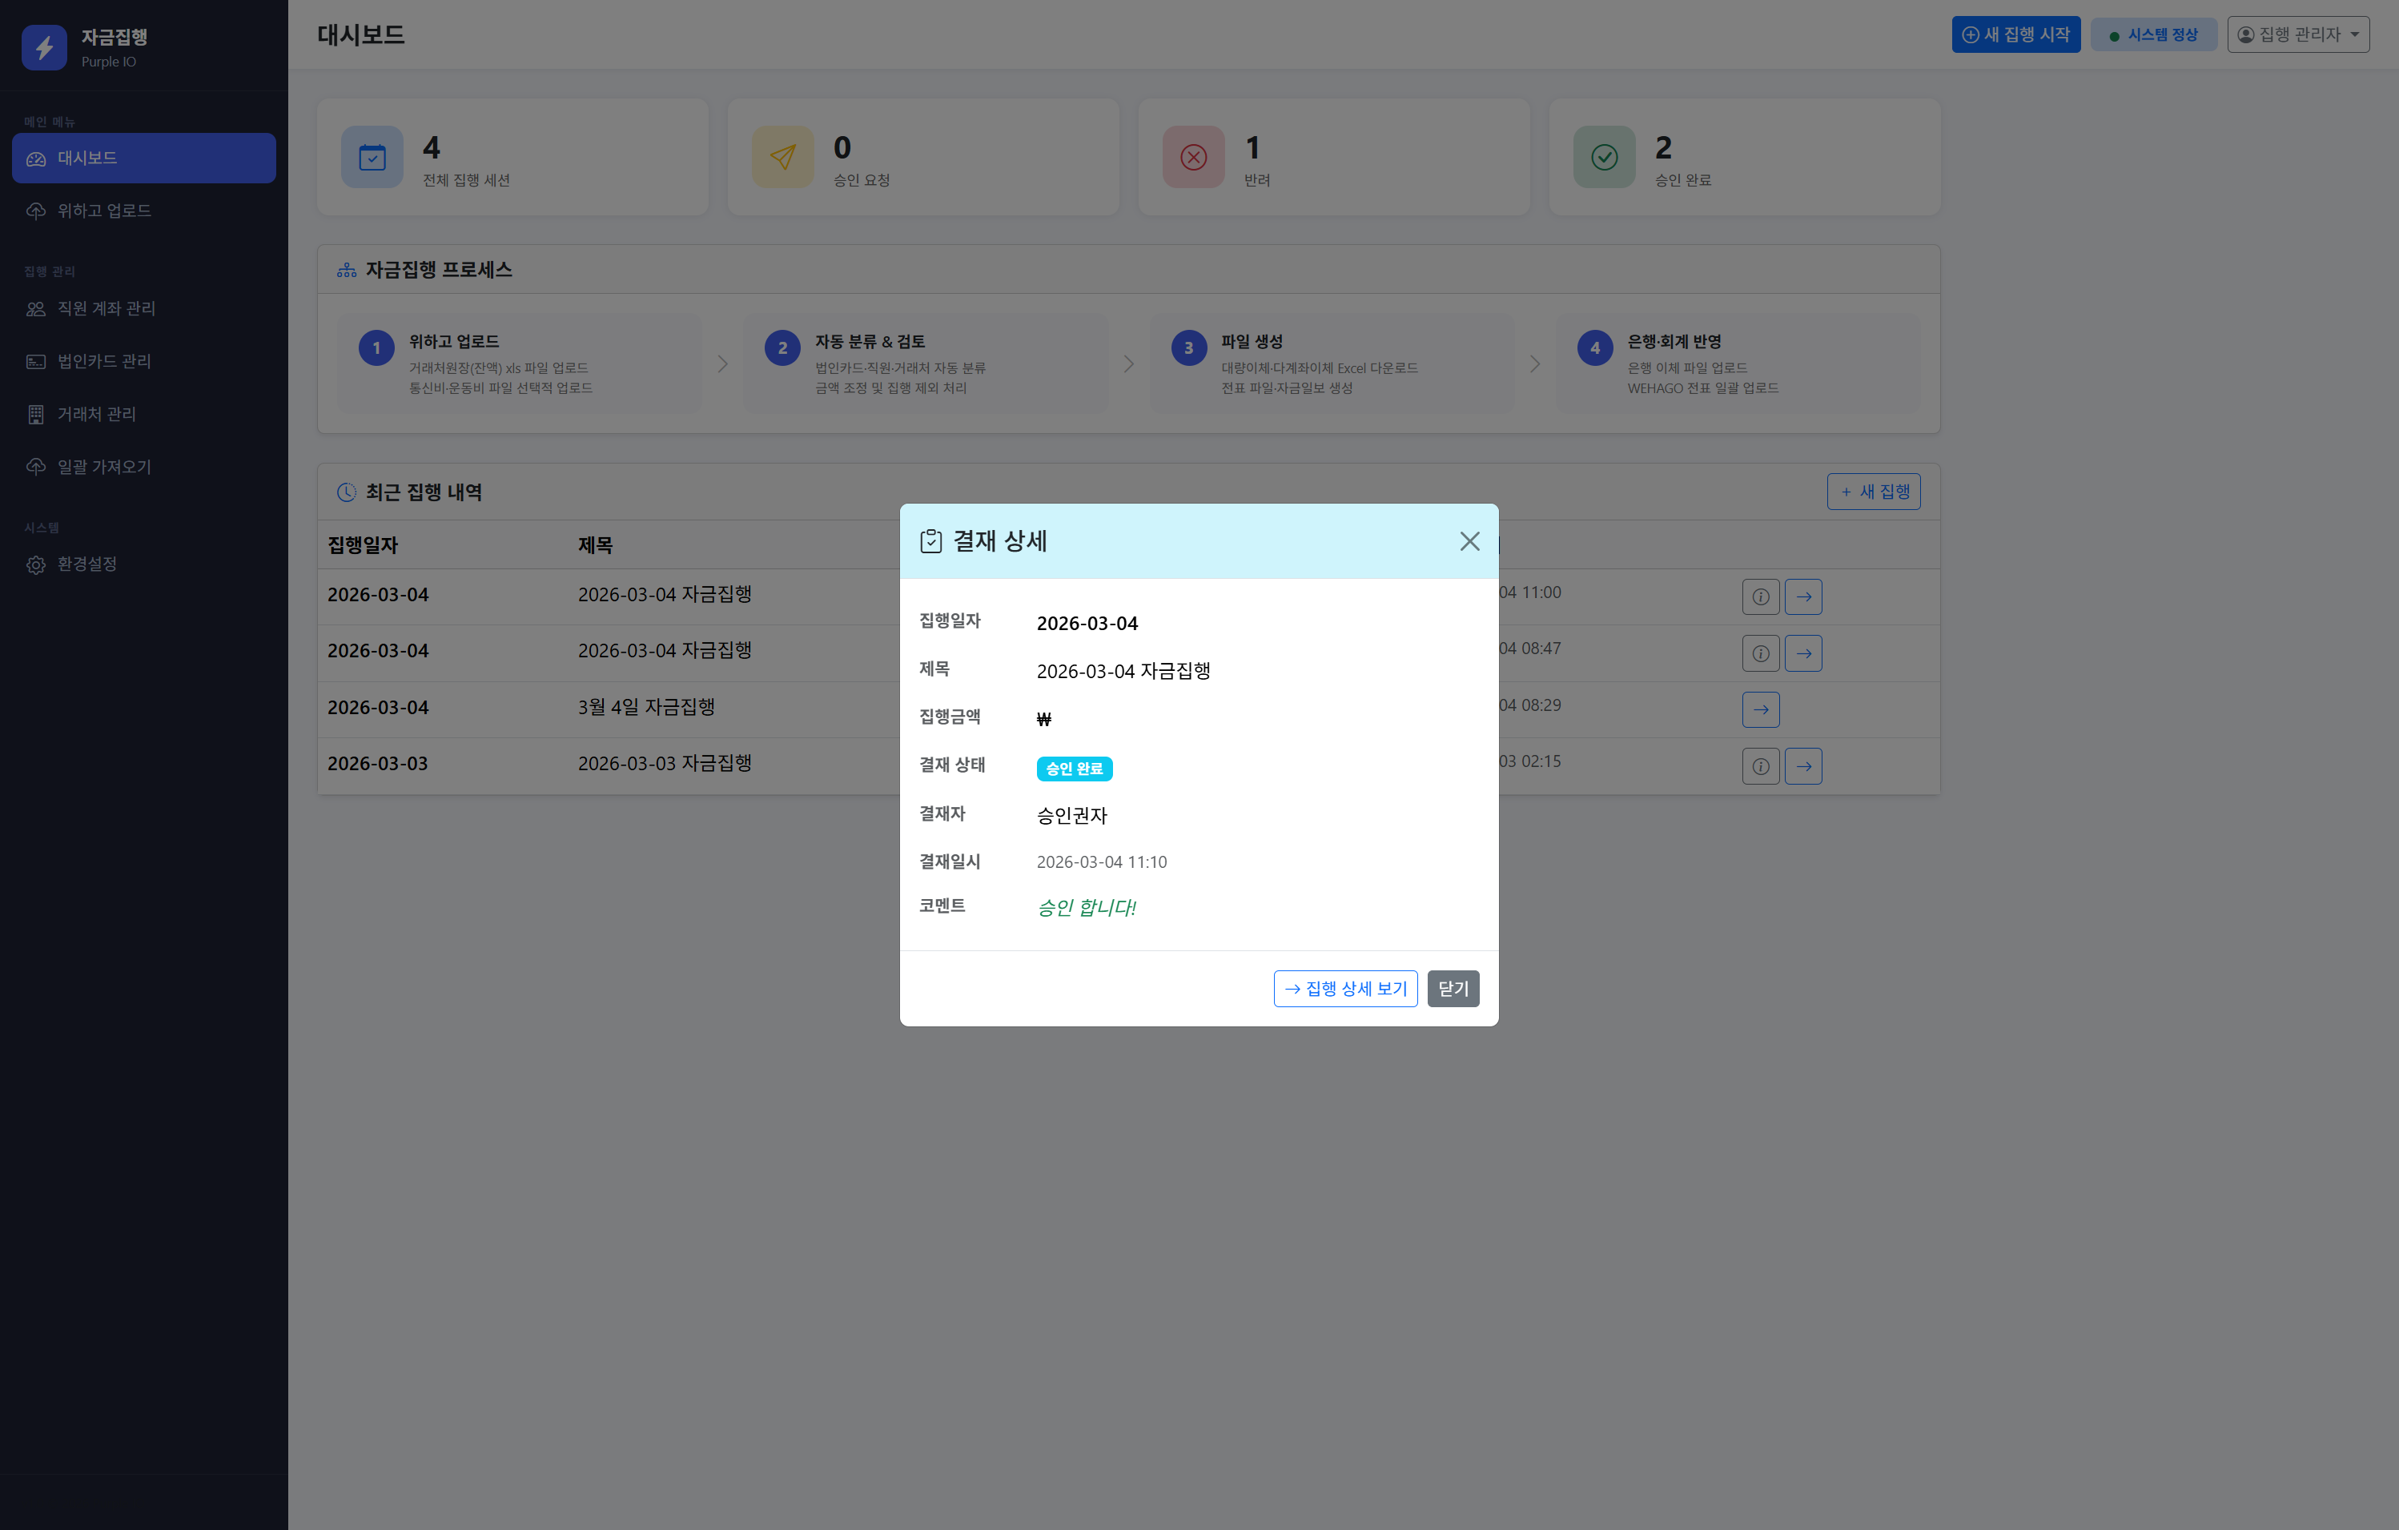Click 새 집행 시작 button
2399x1530 pixels.
point(2015,35)
